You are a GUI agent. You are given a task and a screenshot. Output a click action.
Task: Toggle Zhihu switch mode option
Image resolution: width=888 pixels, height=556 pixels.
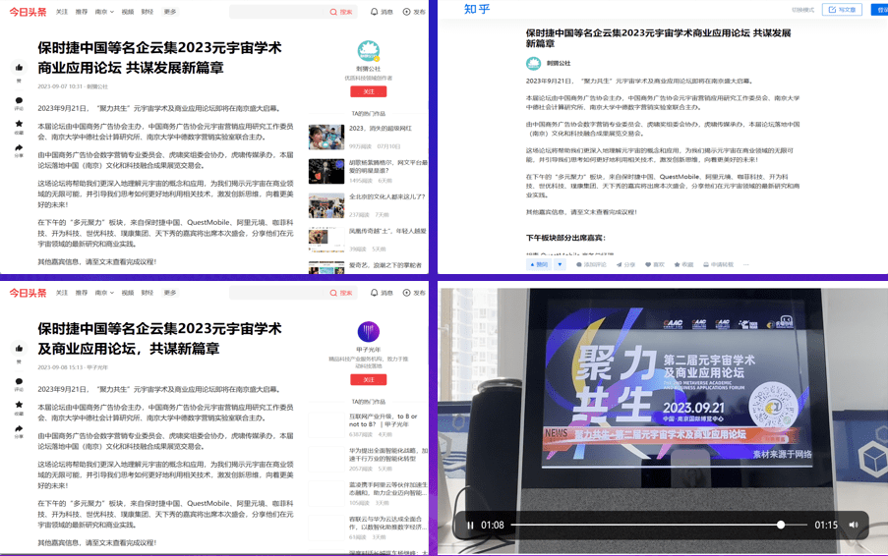tap(802, 10)
